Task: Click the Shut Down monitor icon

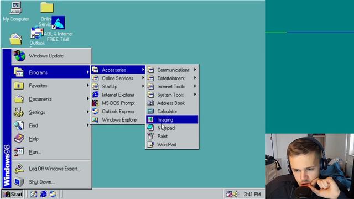Action: tap(18, 182)
